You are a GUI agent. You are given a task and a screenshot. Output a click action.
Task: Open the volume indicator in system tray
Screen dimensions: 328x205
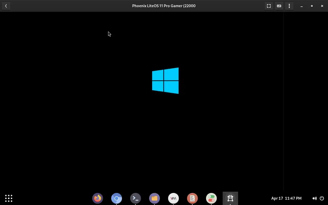tap(314, 198)
